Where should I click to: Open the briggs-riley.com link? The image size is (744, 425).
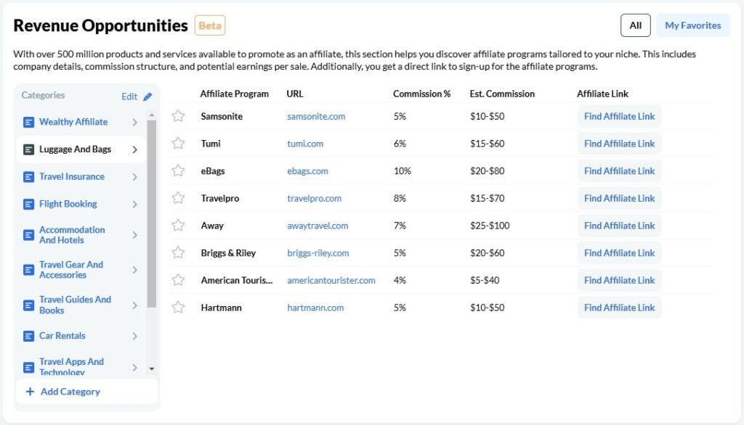click(x=318, y=253)
